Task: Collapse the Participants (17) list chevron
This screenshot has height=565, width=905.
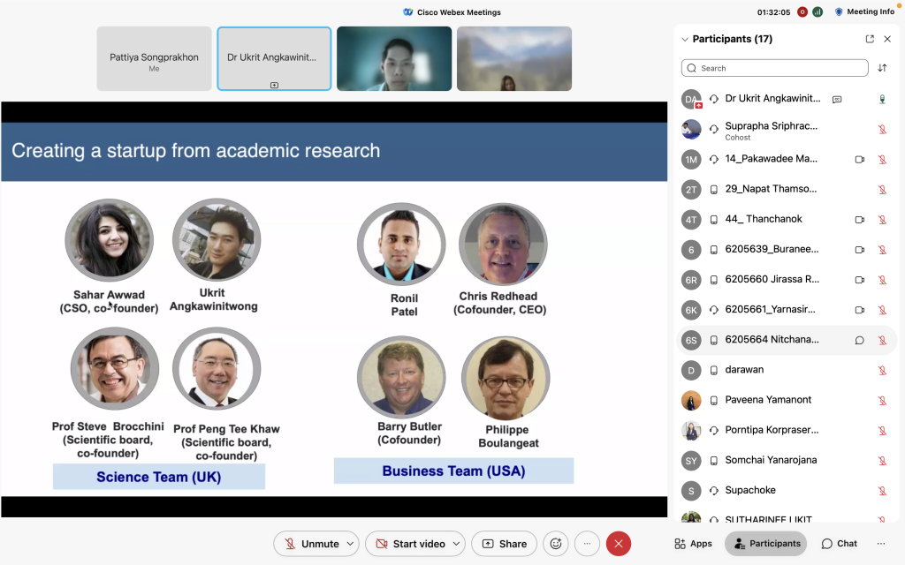Action: tap(684, 39)
